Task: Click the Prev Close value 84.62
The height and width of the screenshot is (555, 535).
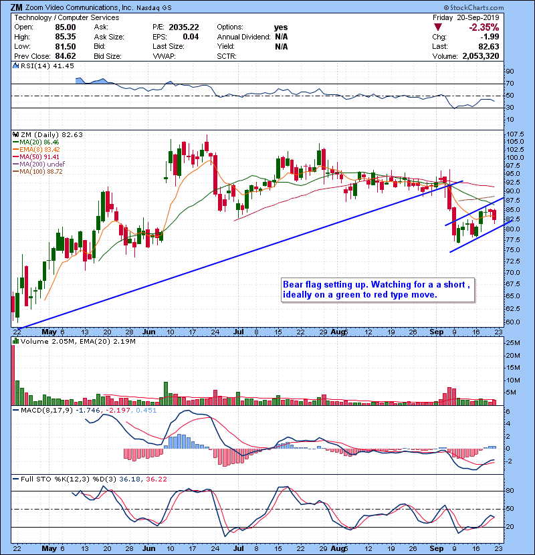Action: 66,56
